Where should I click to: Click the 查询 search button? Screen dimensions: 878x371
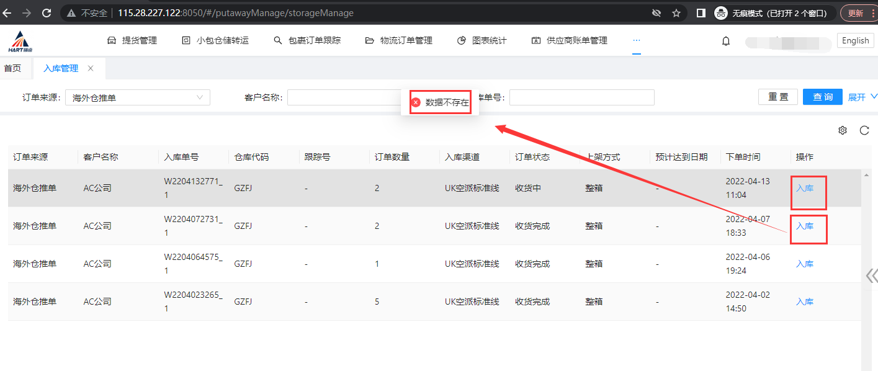coord(822,97)
